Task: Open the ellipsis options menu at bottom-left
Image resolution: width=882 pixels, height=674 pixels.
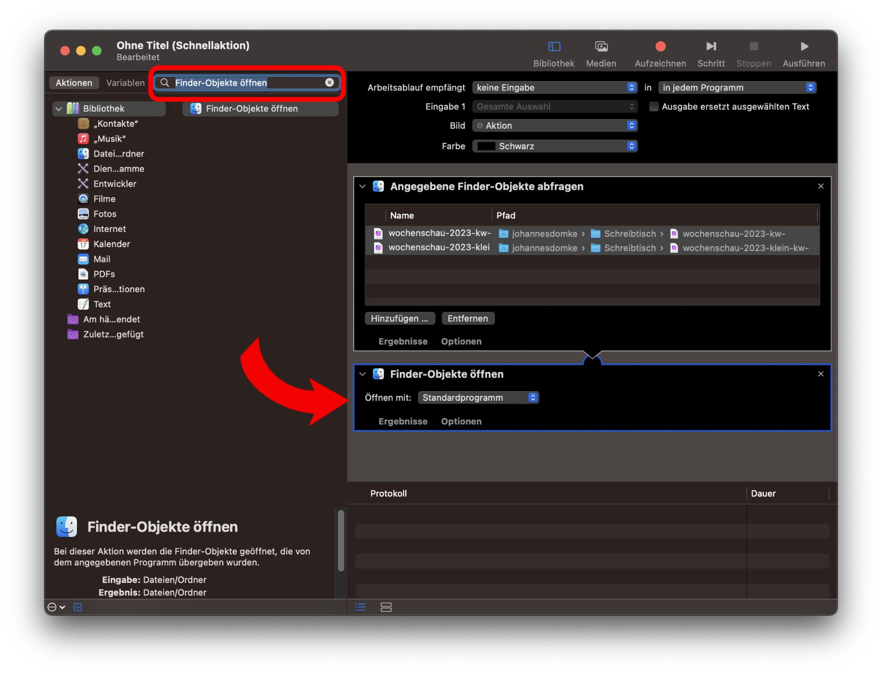Action: [56, 607]
